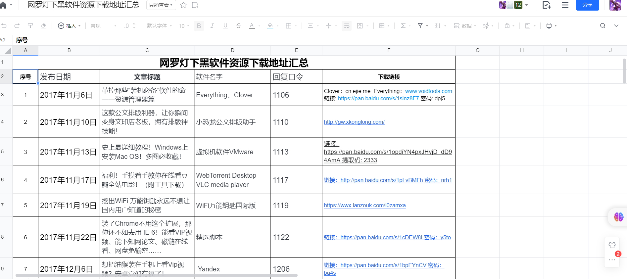Screen dimensions: 627x279
Task: Pick the cell fill color bucket
Action: click(x=270, y=26)
